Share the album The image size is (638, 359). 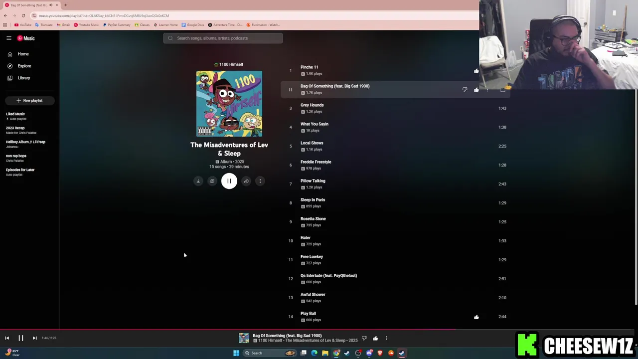tap(246, 181)
